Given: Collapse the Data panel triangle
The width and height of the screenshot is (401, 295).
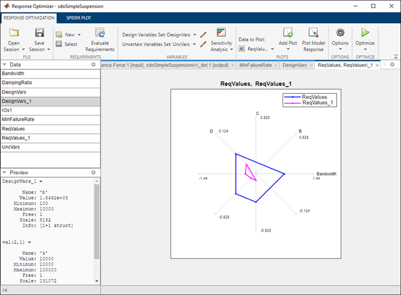Looking at the screenshot, I should pos(4,65).
